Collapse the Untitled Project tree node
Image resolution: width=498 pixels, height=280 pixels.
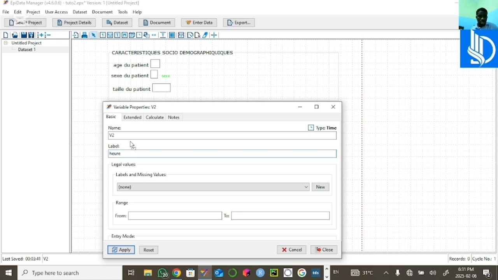(5, 43)
